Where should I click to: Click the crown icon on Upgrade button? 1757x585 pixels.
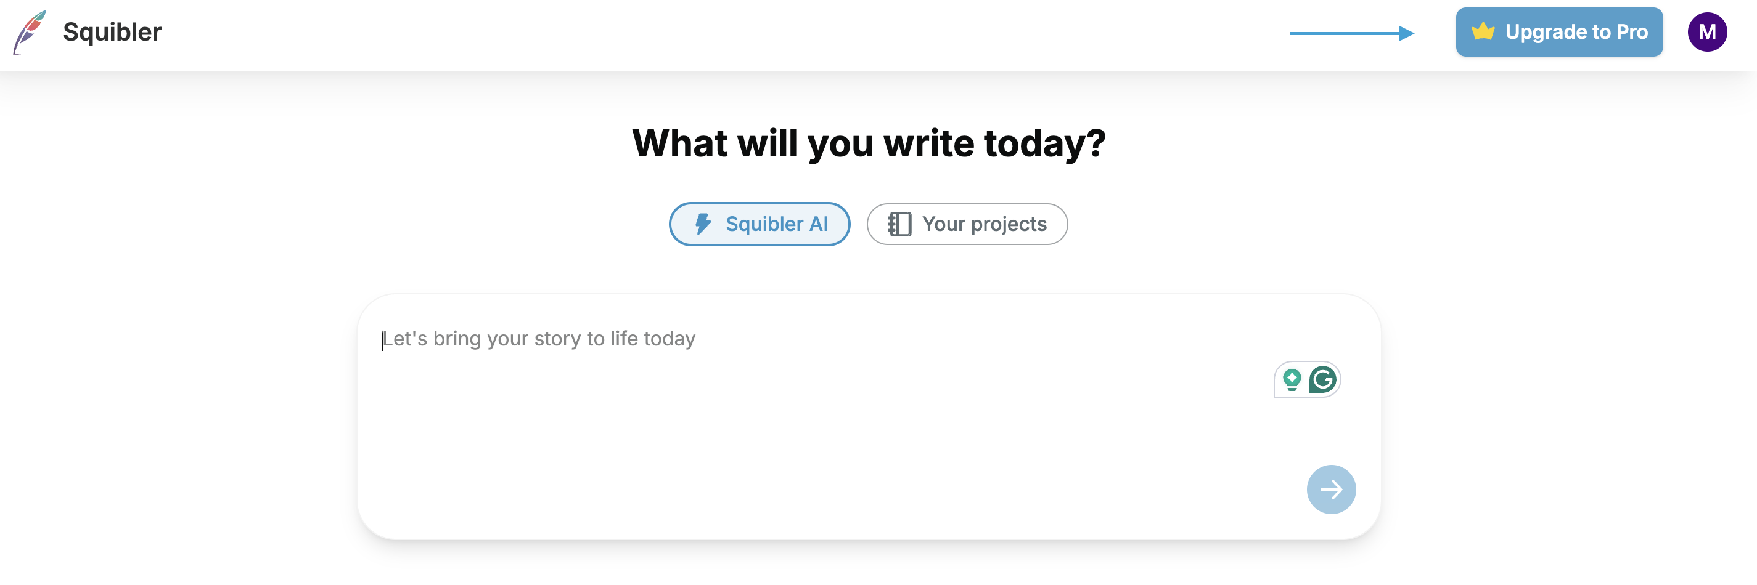pyautogui.click(x=1483, y=31)
